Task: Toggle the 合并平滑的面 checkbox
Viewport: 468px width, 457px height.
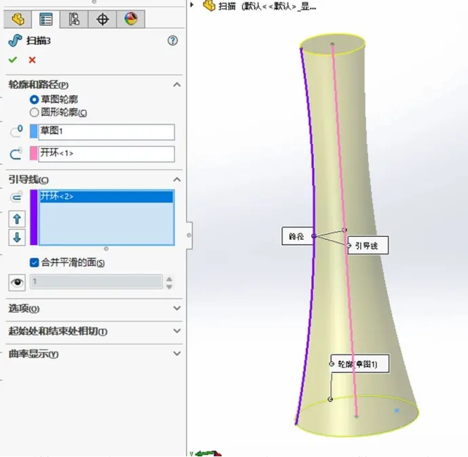Action: coord(35,262)
